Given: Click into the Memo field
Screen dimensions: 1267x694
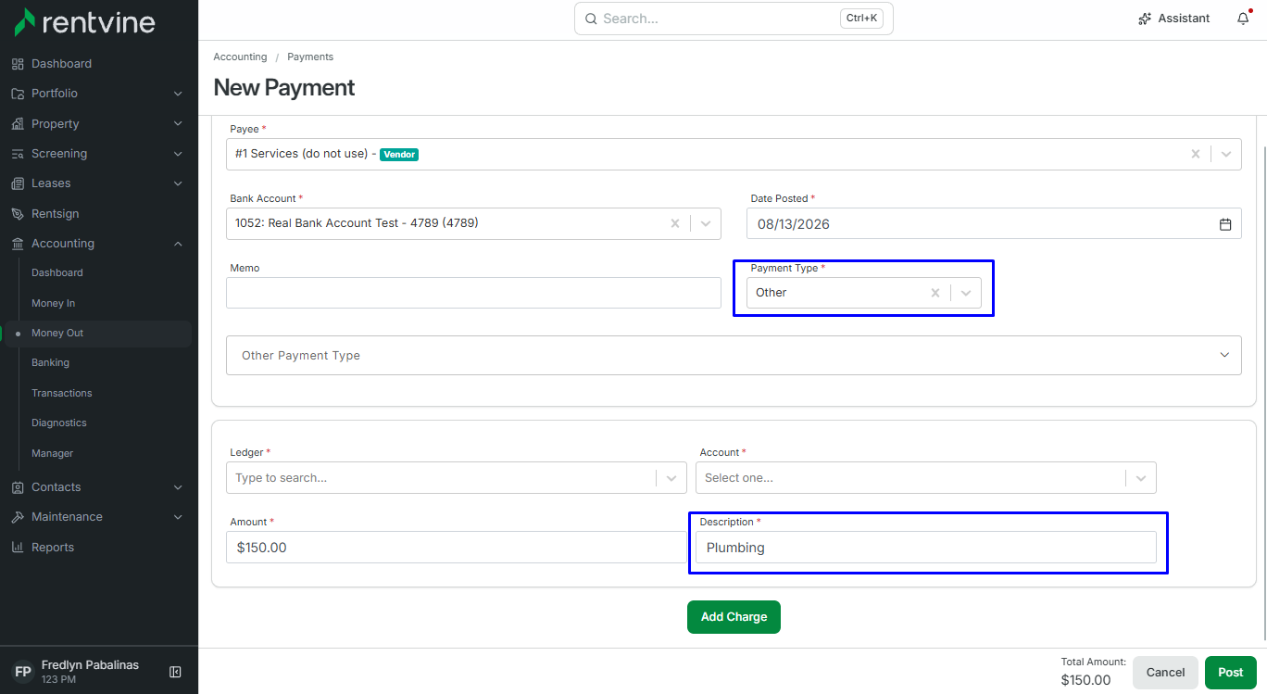Looking at the screenshot, I should tap(473, 293).
